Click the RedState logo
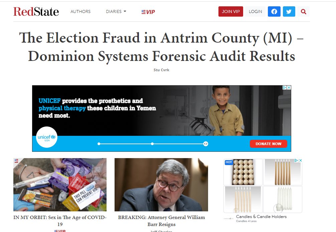Image resolution: width=336 pixels, height=232 pixels. tap(36, 12)
